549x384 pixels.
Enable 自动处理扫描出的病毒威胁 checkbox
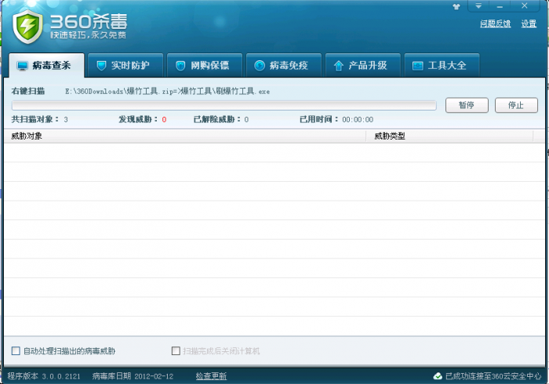pos(16,351)
